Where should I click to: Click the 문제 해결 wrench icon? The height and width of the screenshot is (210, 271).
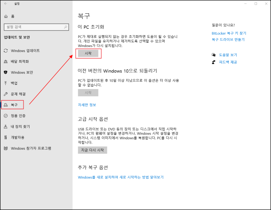[6, 94]
